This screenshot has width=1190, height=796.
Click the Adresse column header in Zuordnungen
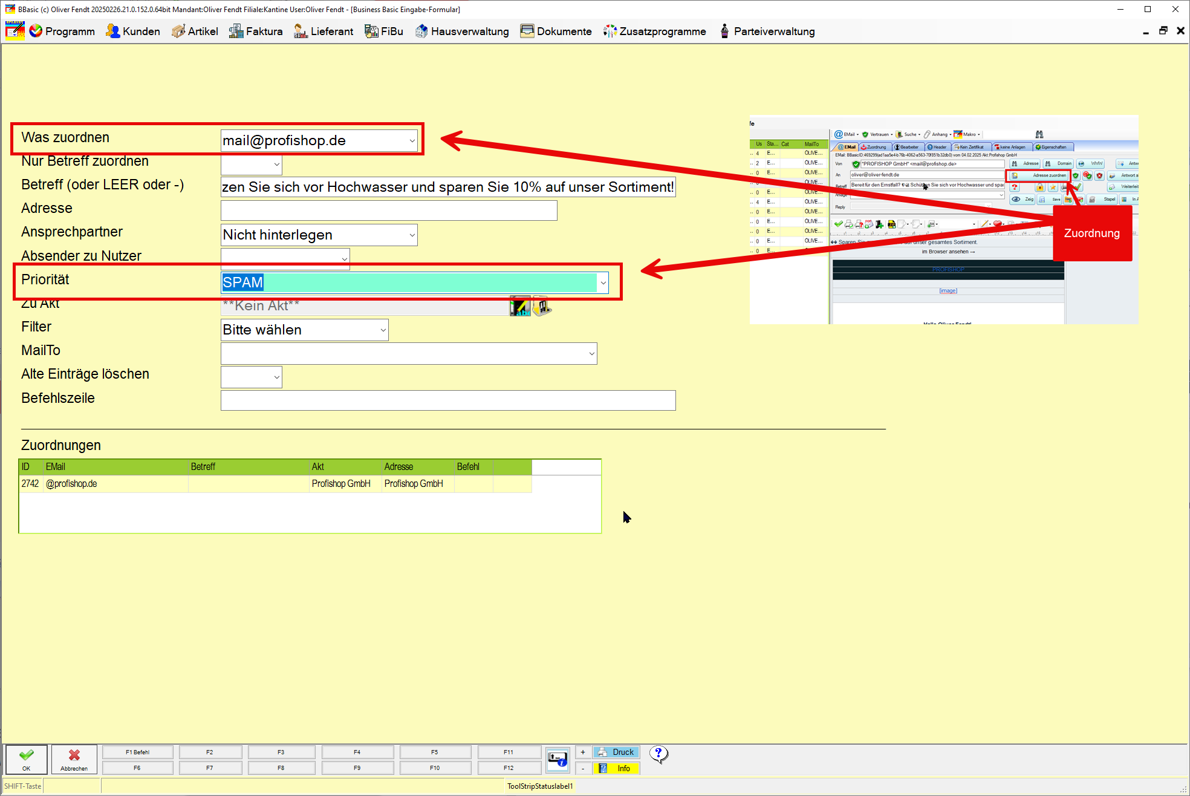pyautogui.click(x=418, y=467)
